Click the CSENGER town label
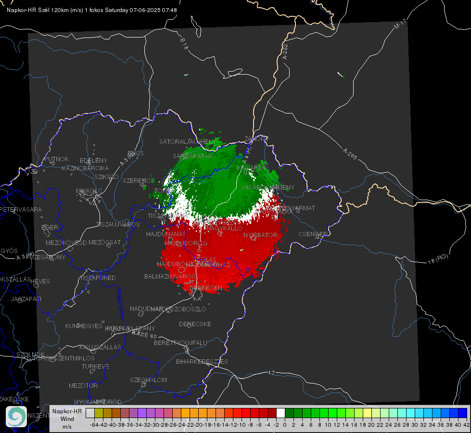This screenshot has height=433, width=471. coord(313,234)
